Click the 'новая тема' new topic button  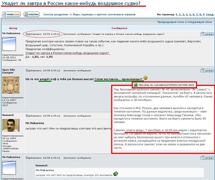point(11,14)
